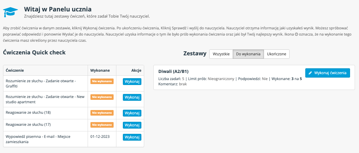Viewport: 359px width, 153px height.
Task: Click the Wykonane column header
Action: click(x=100, y=70)
